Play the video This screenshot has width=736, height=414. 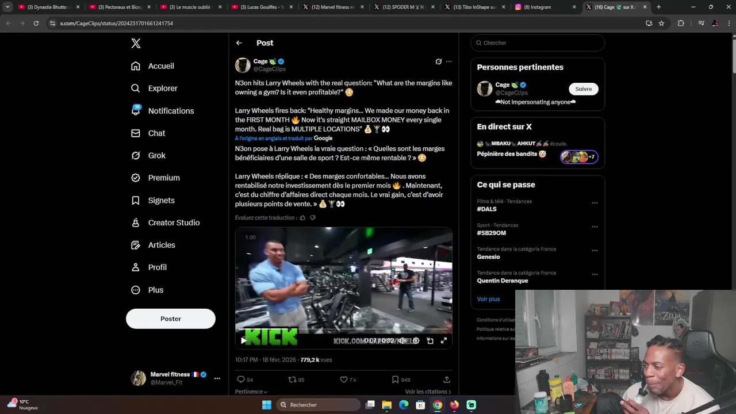[243, 340]
